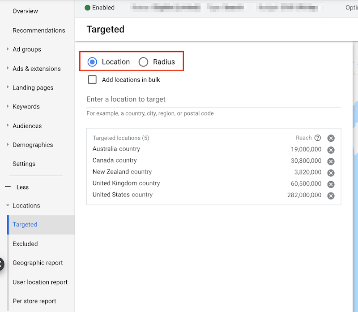Remove all targeted locations with header X icon

(x=331, y=138)
